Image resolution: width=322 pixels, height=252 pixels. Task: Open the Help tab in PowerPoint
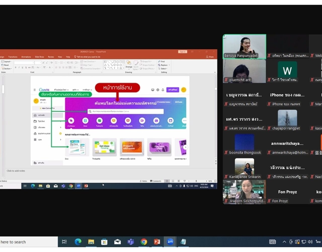coord(68,57)
